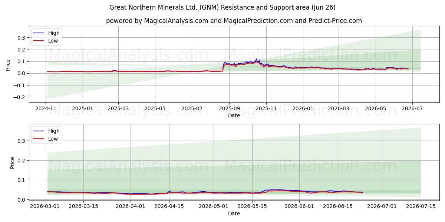This screenshot has height=222, width=445.
Task: Click 'Low' in the bottom chart legend
Action: tap(53, 139)
